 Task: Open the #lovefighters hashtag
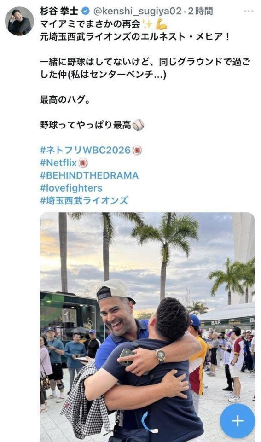(x=71, y=188)
